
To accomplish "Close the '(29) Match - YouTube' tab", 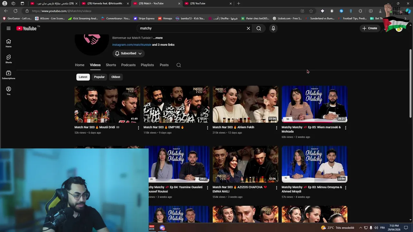I will point(179,3).
